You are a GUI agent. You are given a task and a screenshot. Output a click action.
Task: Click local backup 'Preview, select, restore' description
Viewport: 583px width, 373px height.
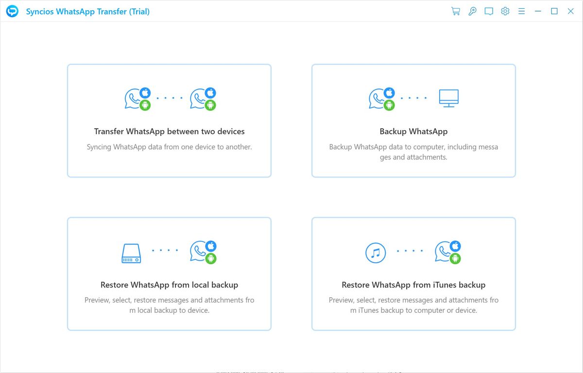pos(169,305)
